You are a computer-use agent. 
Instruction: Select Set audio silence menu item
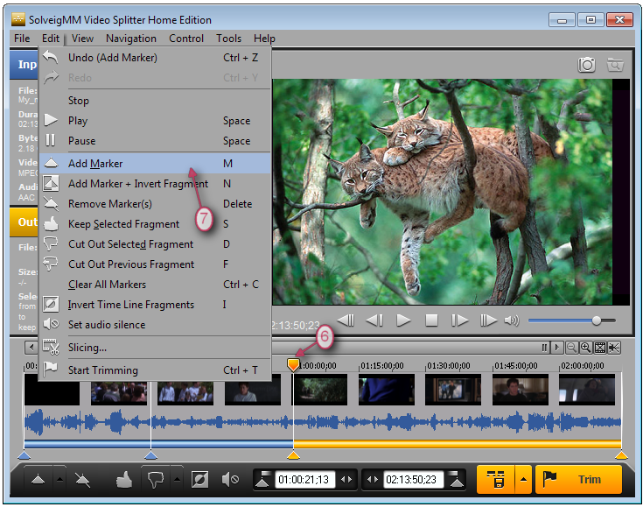click(155, 324)
